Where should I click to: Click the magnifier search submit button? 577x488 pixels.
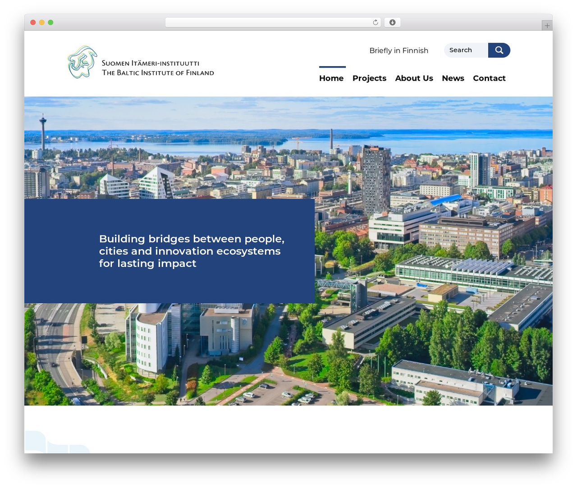(x=499, y=50)
